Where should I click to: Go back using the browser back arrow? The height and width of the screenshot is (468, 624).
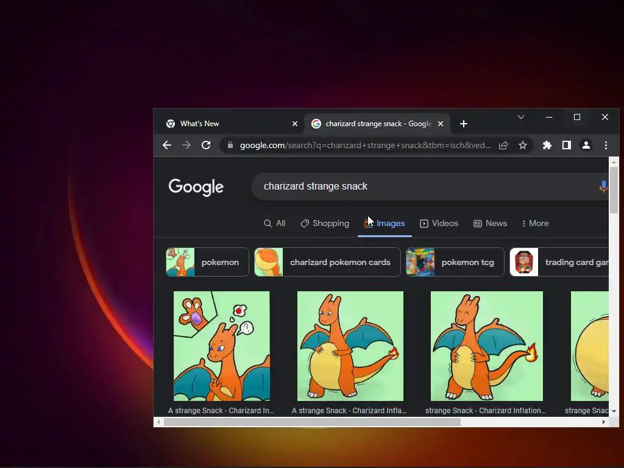[x=167, y=145]
